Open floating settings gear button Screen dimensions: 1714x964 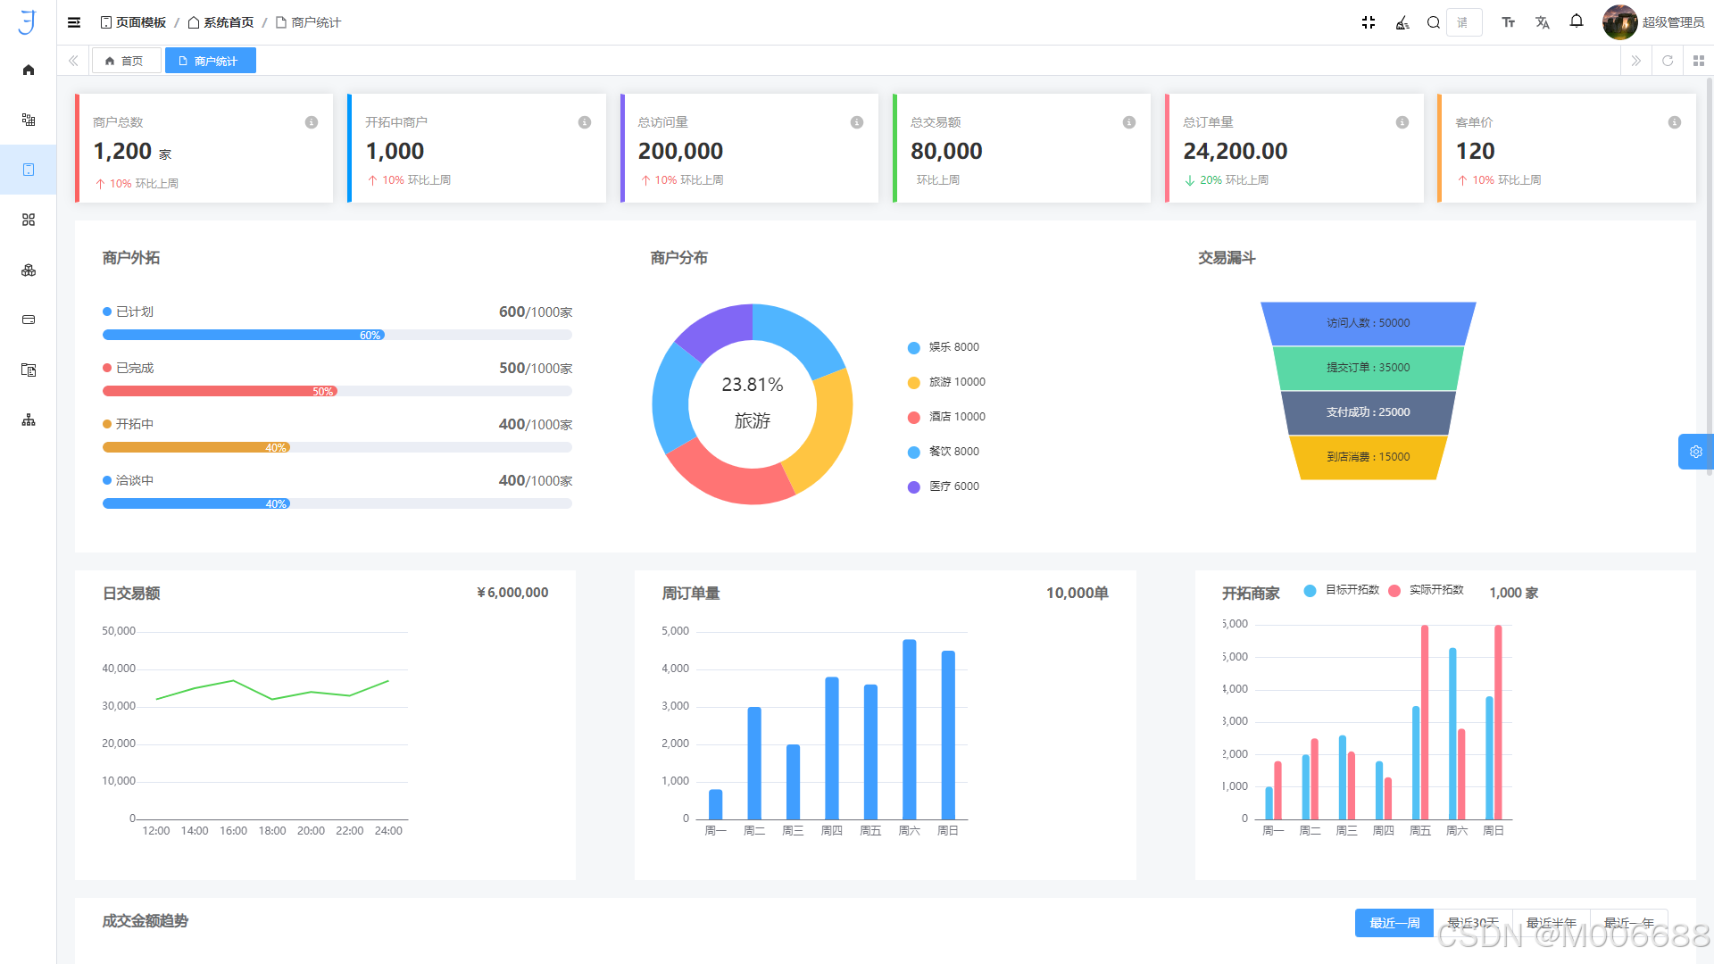pyautogui.click(x=1695, y=452)
